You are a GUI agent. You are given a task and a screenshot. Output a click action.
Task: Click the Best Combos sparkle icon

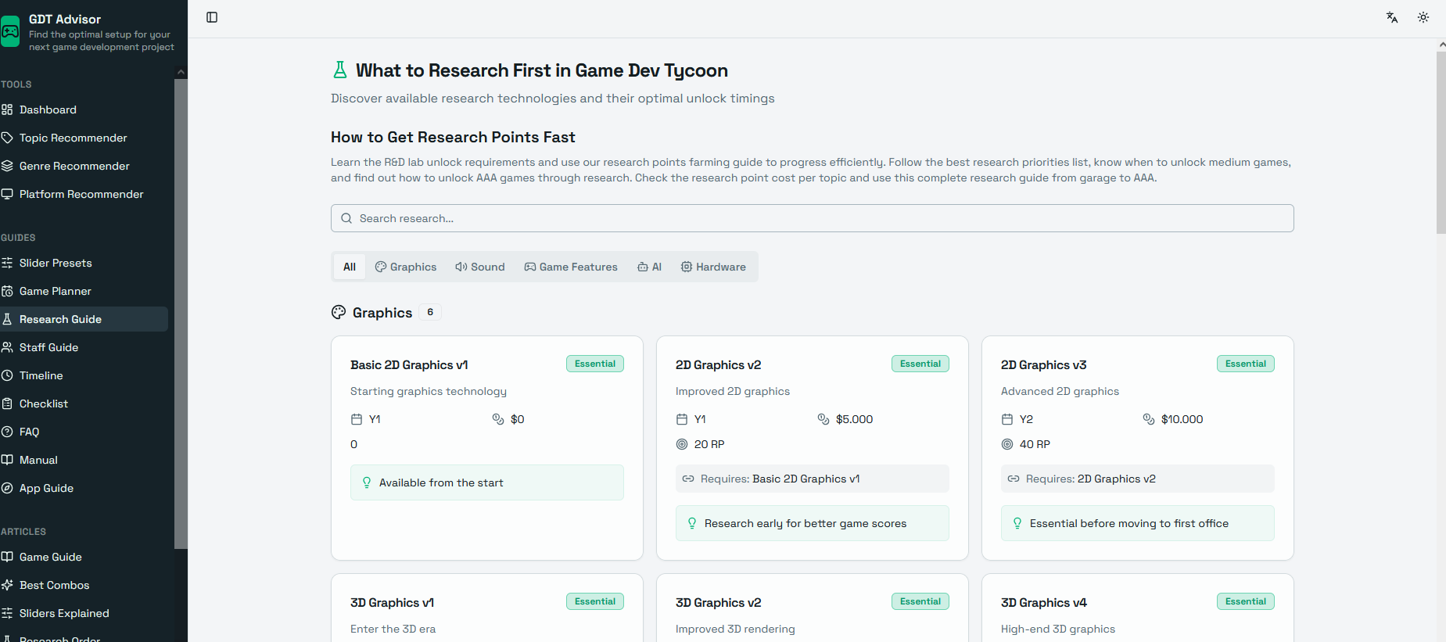coord(7,585)
